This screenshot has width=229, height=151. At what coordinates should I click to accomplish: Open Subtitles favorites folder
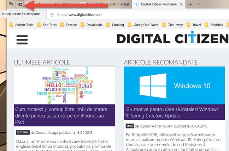click(214, 25)
